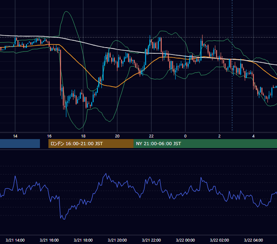Screen dimensions: 277x244
Task: Click the 3/21 18:00 time label
Action: tap(83, 240)
